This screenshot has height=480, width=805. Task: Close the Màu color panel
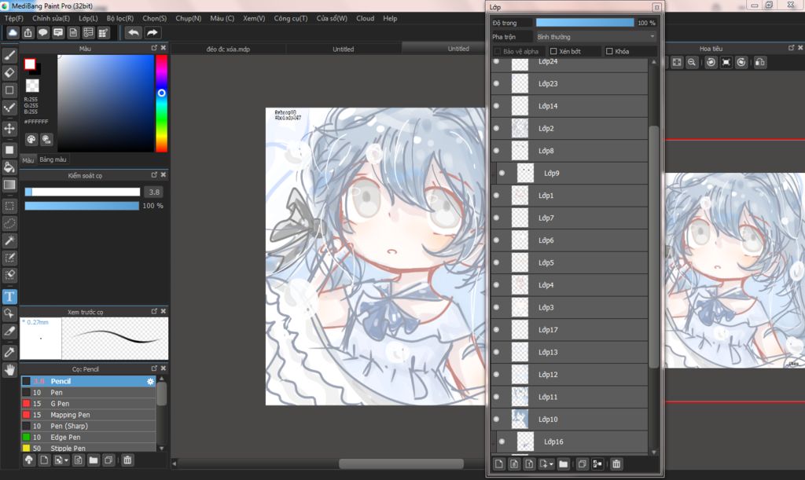click(x=164, y=48)
